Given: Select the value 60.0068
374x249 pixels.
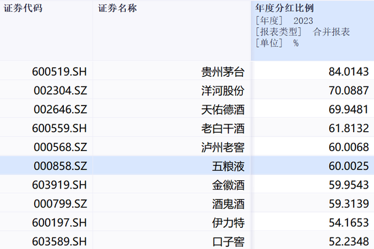Looking at the screenshot, I should point(349,147).
